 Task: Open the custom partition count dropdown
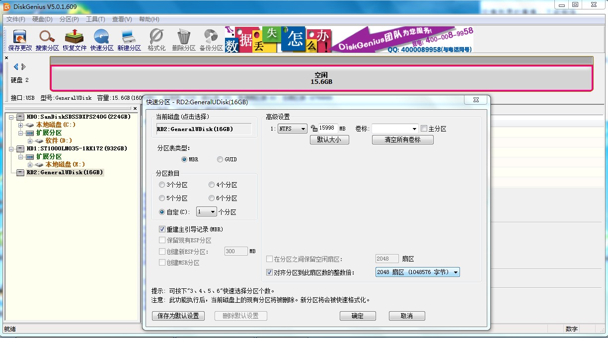click(x=207, y=212)
